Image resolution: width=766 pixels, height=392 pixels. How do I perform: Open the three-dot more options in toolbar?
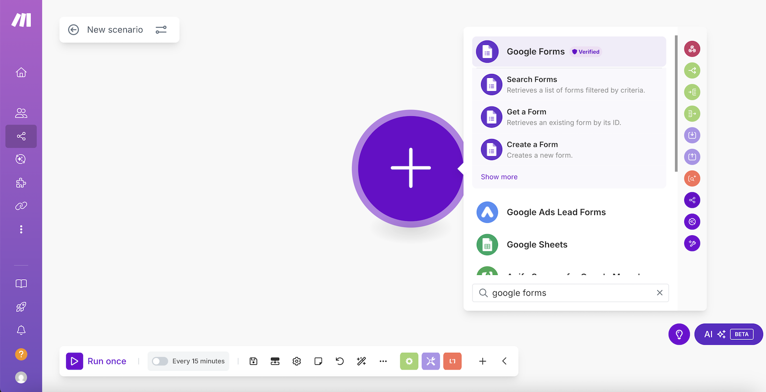(383, 361)
